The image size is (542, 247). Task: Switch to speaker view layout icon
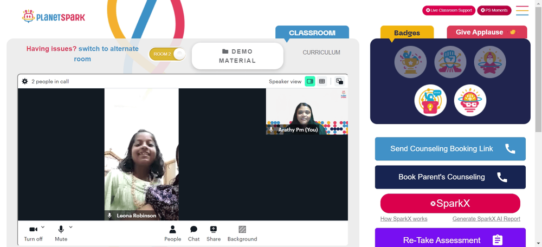coord(309,82)
